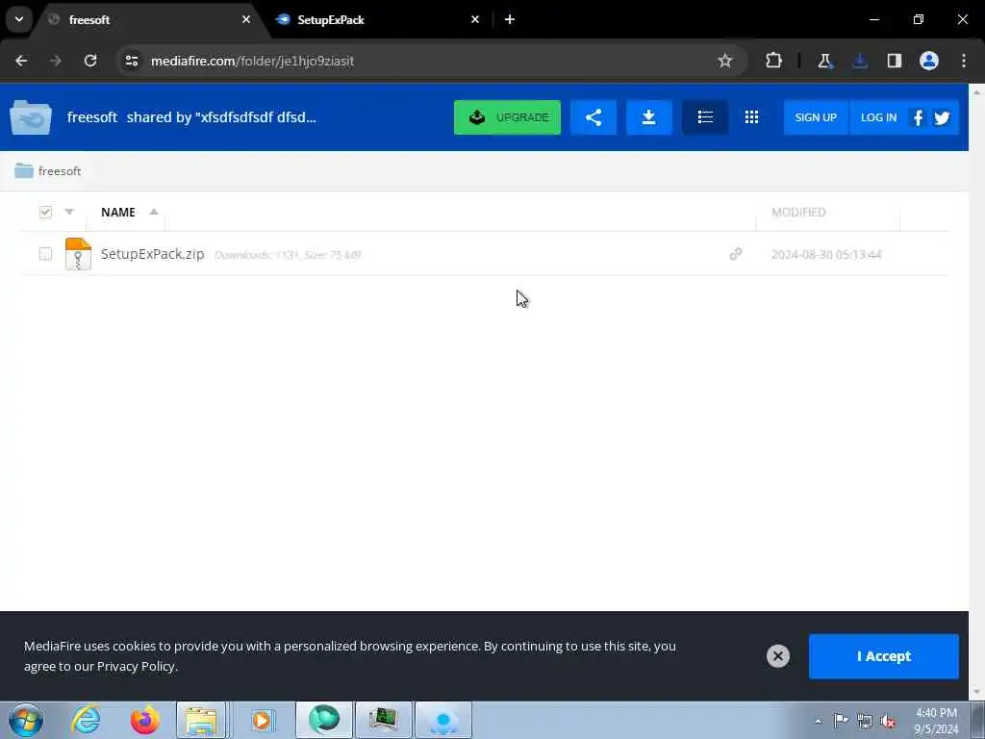Image resolution: width=985 pixels, height=739 pixels.
Task: Check the box next to SetupExPack.zip
Action: (45, 254)
